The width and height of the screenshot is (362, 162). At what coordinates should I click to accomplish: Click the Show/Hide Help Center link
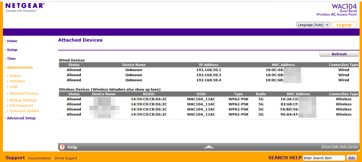tap(340, 146)
